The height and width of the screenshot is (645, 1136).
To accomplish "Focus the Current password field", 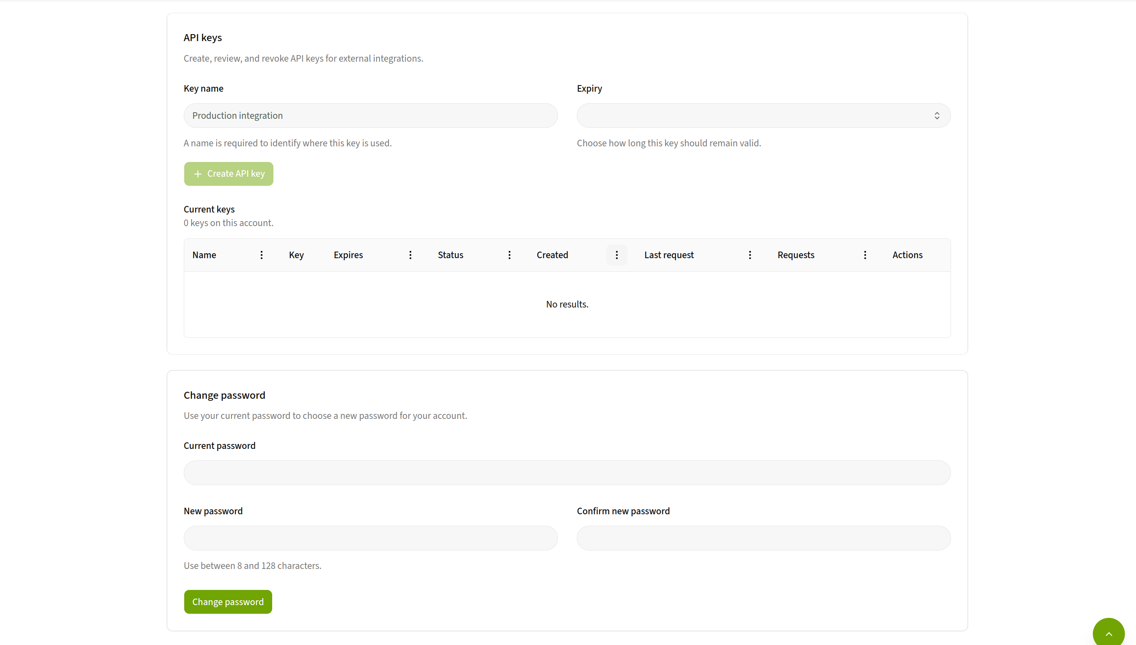I will 567,473.
